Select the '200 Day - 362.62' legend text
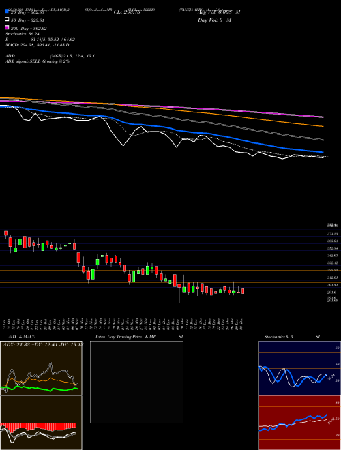 (x=29, y=29)
